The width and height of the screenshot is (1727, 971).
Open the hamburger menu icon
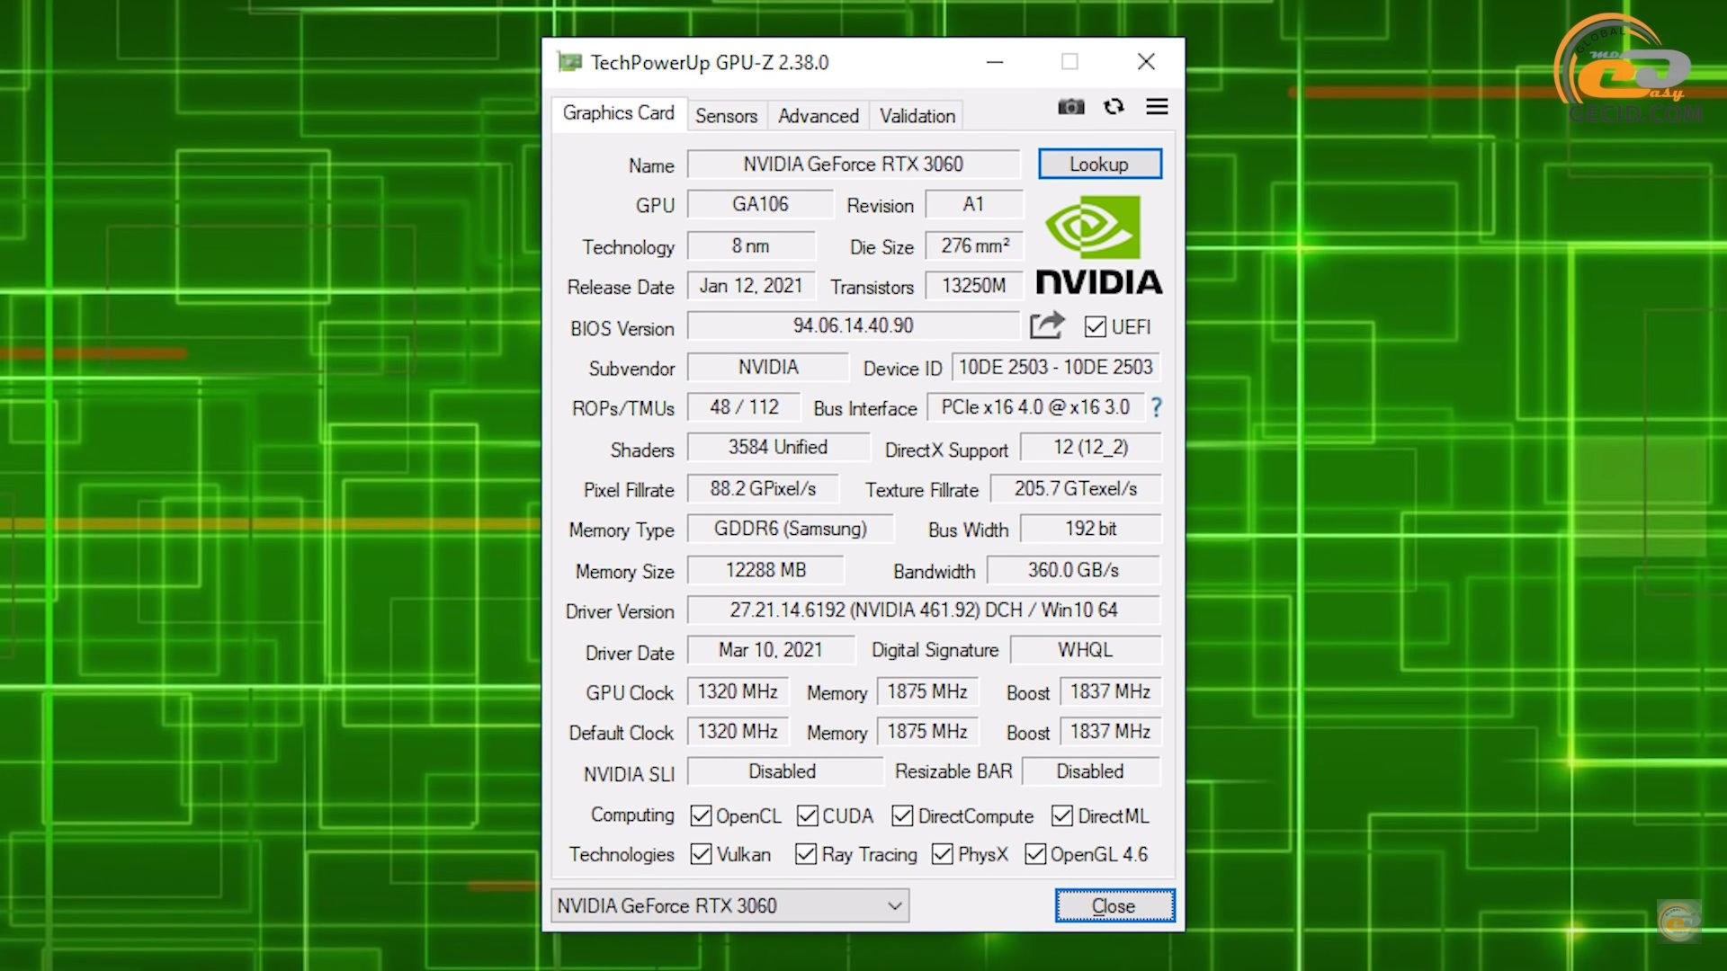(1157, 107)
